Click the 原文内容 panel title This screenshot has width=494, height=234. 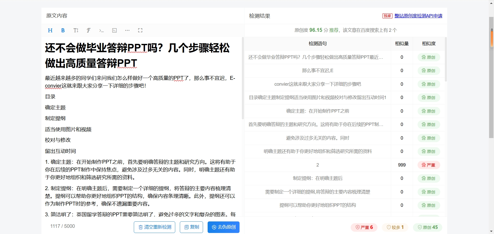57,16
